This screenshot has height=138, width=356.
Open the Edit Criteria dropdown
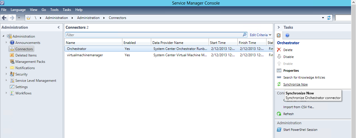coord(260,35)
